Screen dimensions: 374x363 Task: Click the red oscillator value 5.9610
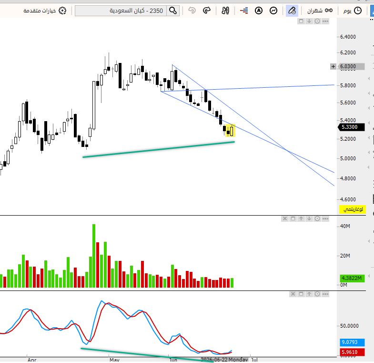[x=352, y=352]
